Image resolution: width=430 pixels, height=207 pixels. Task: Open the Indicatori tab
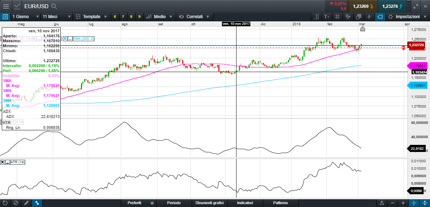point(245,203)
